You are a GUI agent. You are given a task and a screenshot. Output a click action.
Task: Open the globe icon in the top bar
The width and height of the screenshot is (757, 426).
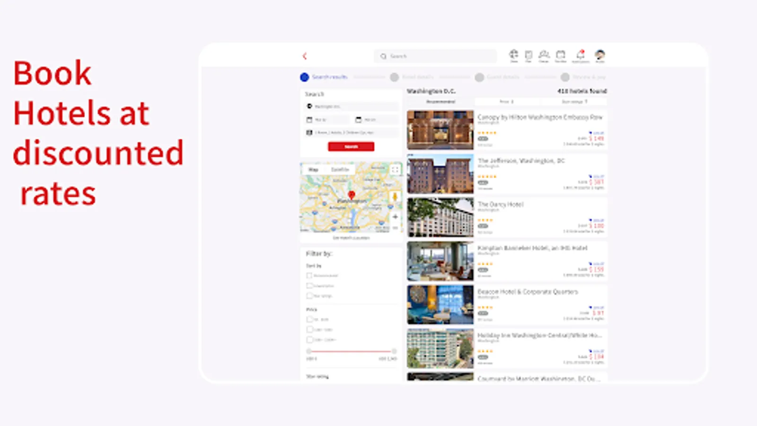pos(514,55)
